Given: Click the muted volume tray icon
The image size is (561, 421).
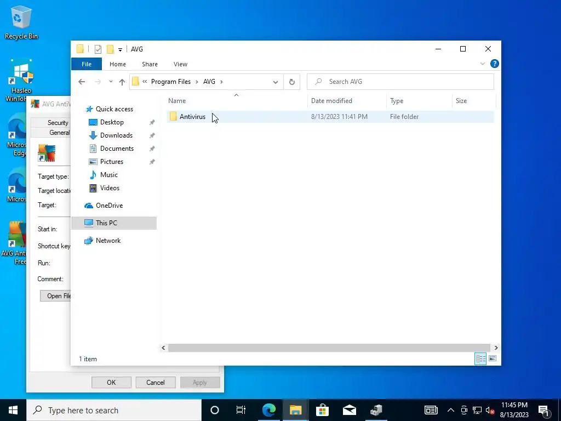Looking at the screenshot, I should point(490,410).
